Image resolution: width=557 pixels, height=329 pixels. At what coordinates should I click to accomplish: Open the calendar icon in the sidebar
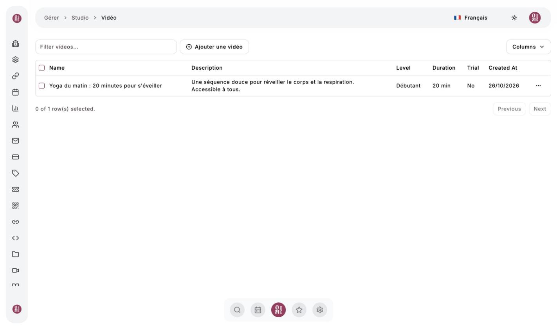[x=16, y=92]
